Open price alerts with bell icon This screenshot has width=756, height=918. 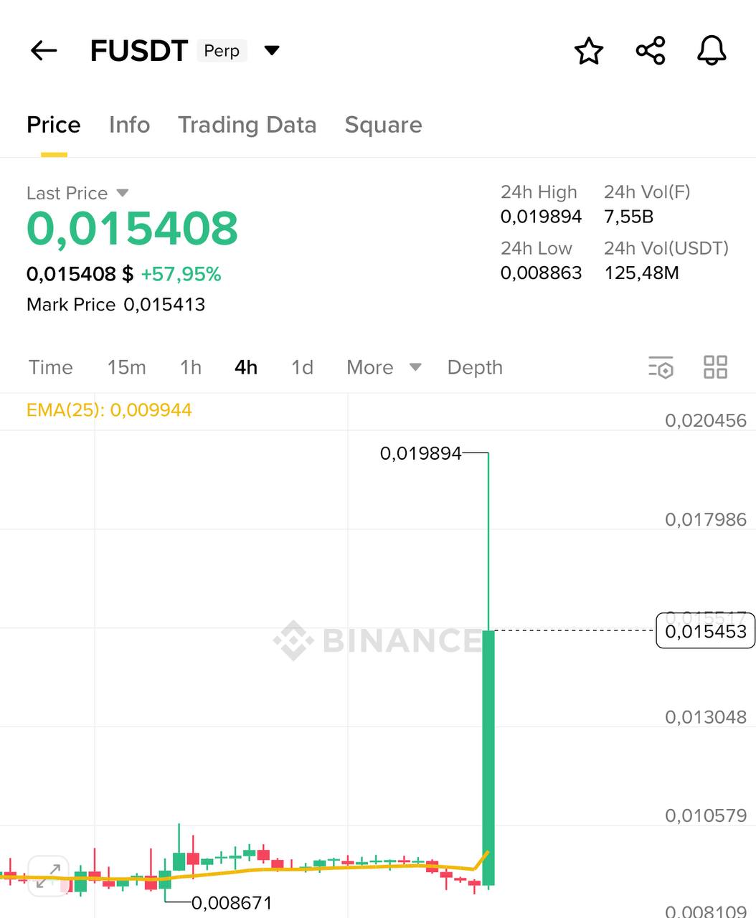click(x=712, y=51)
